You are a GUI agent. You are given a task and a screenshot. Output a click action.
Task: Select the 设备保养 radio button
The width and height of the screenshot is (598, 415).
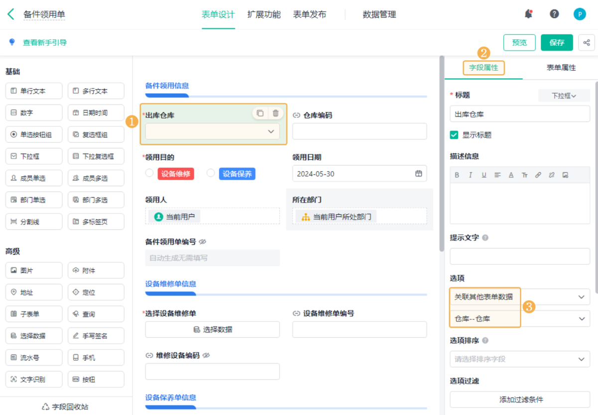tap(211, 173)
